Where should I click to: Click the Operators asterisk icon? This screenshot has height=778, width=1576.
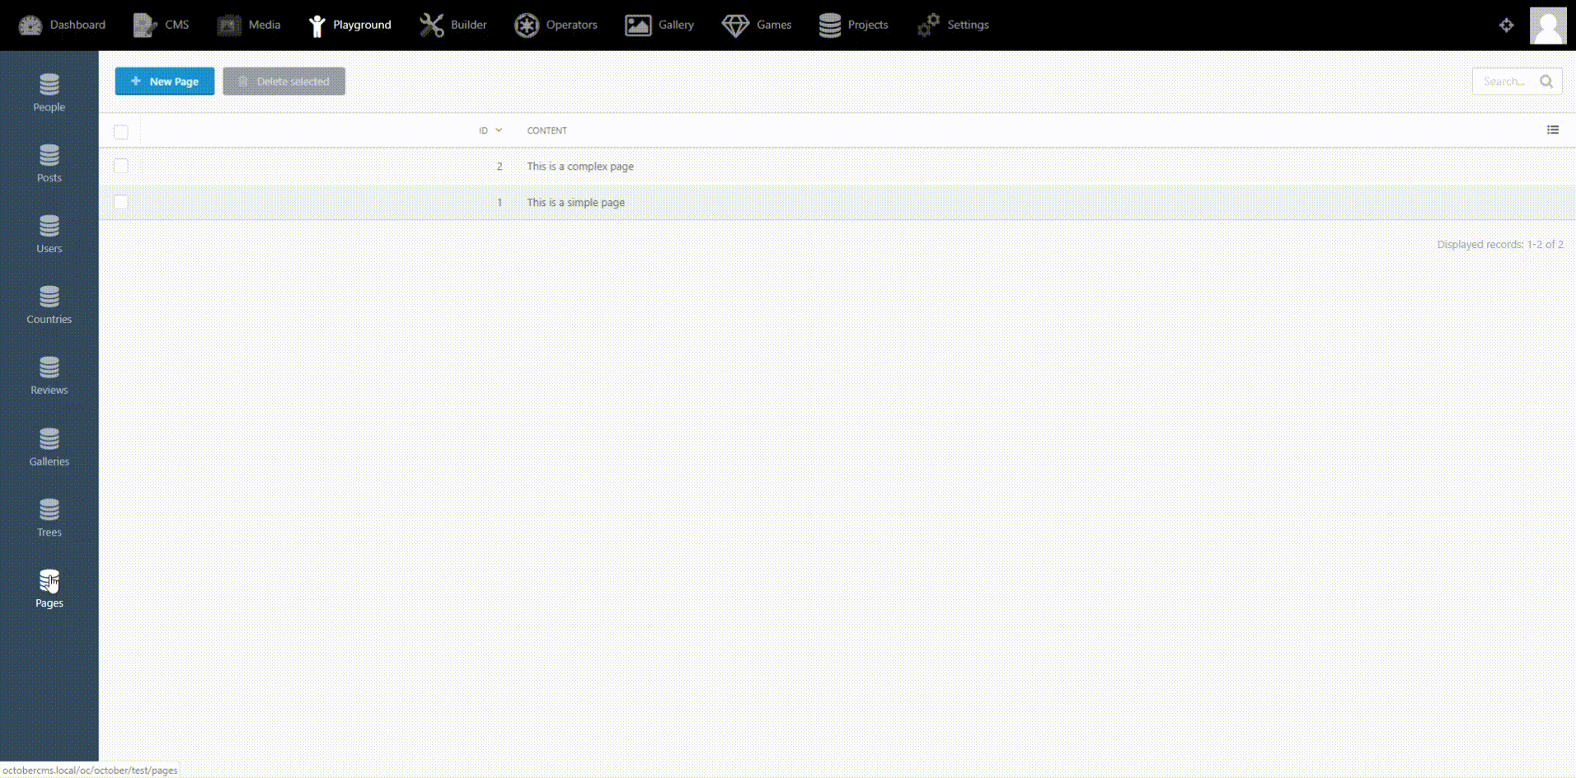click(x=526, y=26)
